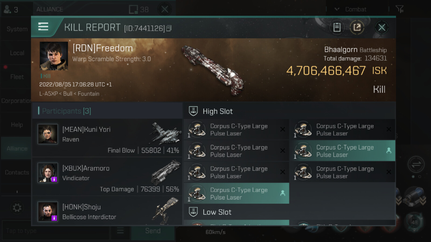Switch to the Local chat tab
Screen dimensions: 431x242
pyautogui.click(x=17, y=53)
